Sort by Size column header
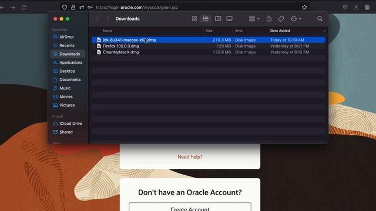376x211 pixels. [x=209, y=30]
